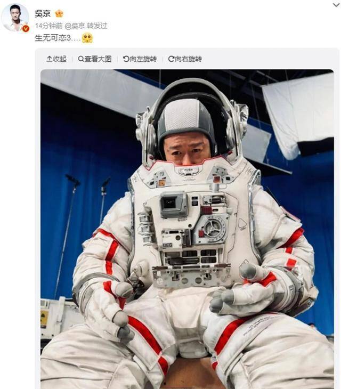341x389 pixels.
Task: Click the crown membership icon beside username
Action: click(x=59, y=13)
